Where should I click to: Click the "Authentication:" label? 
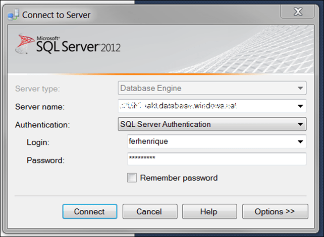click(x=42, y=124)
